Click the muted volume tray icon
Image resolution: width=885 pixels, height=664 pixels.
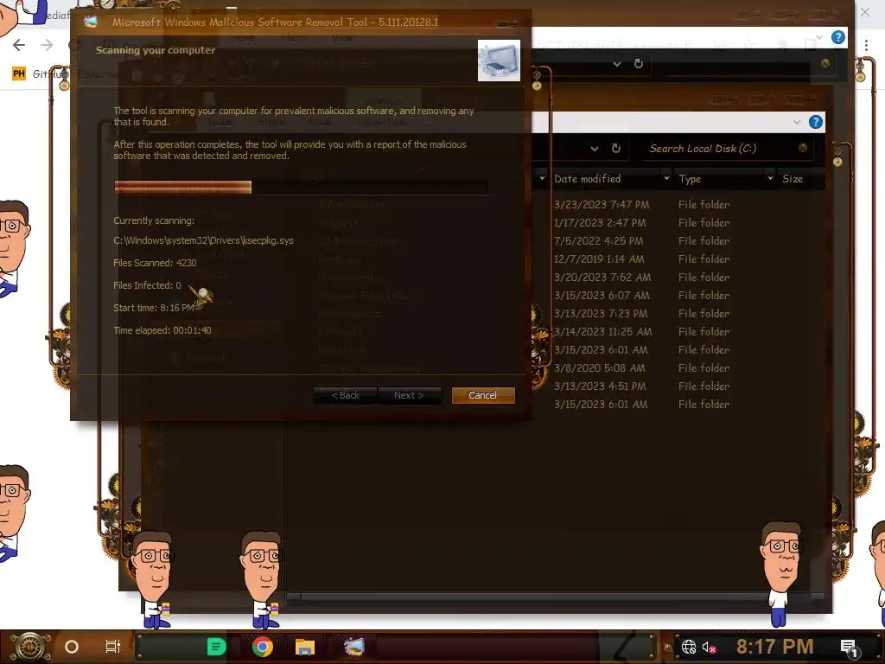[x=709, y=647]
